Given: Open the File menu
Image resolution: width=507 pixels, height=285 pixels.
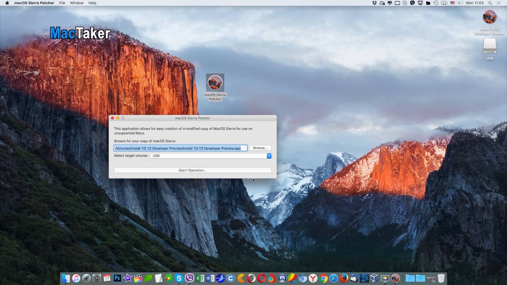Looking at the screenshot, I should (62, 3).
